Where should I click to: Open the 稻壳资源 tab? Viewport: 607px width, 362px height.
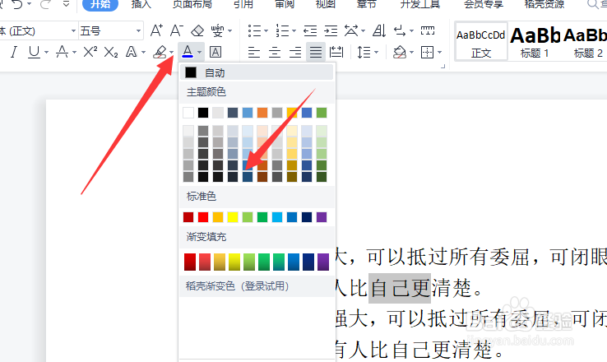pos(544,4)
